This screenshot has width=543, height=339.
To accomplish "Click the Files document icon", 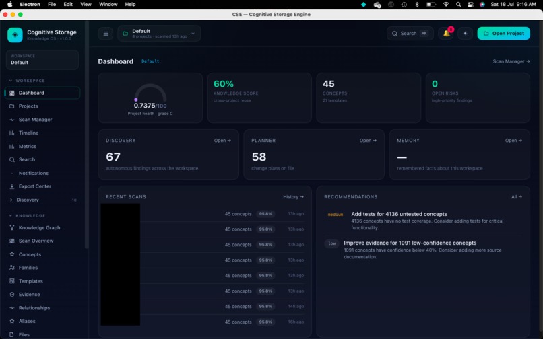I will click(12, 334).
